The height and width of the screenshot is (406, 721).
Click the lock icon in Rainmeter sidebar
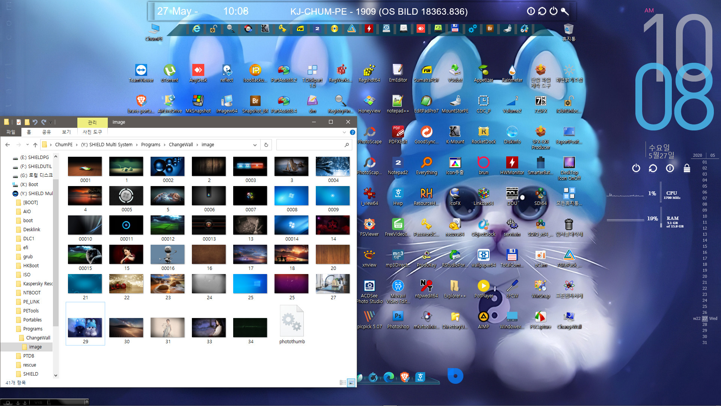[687, 168]
